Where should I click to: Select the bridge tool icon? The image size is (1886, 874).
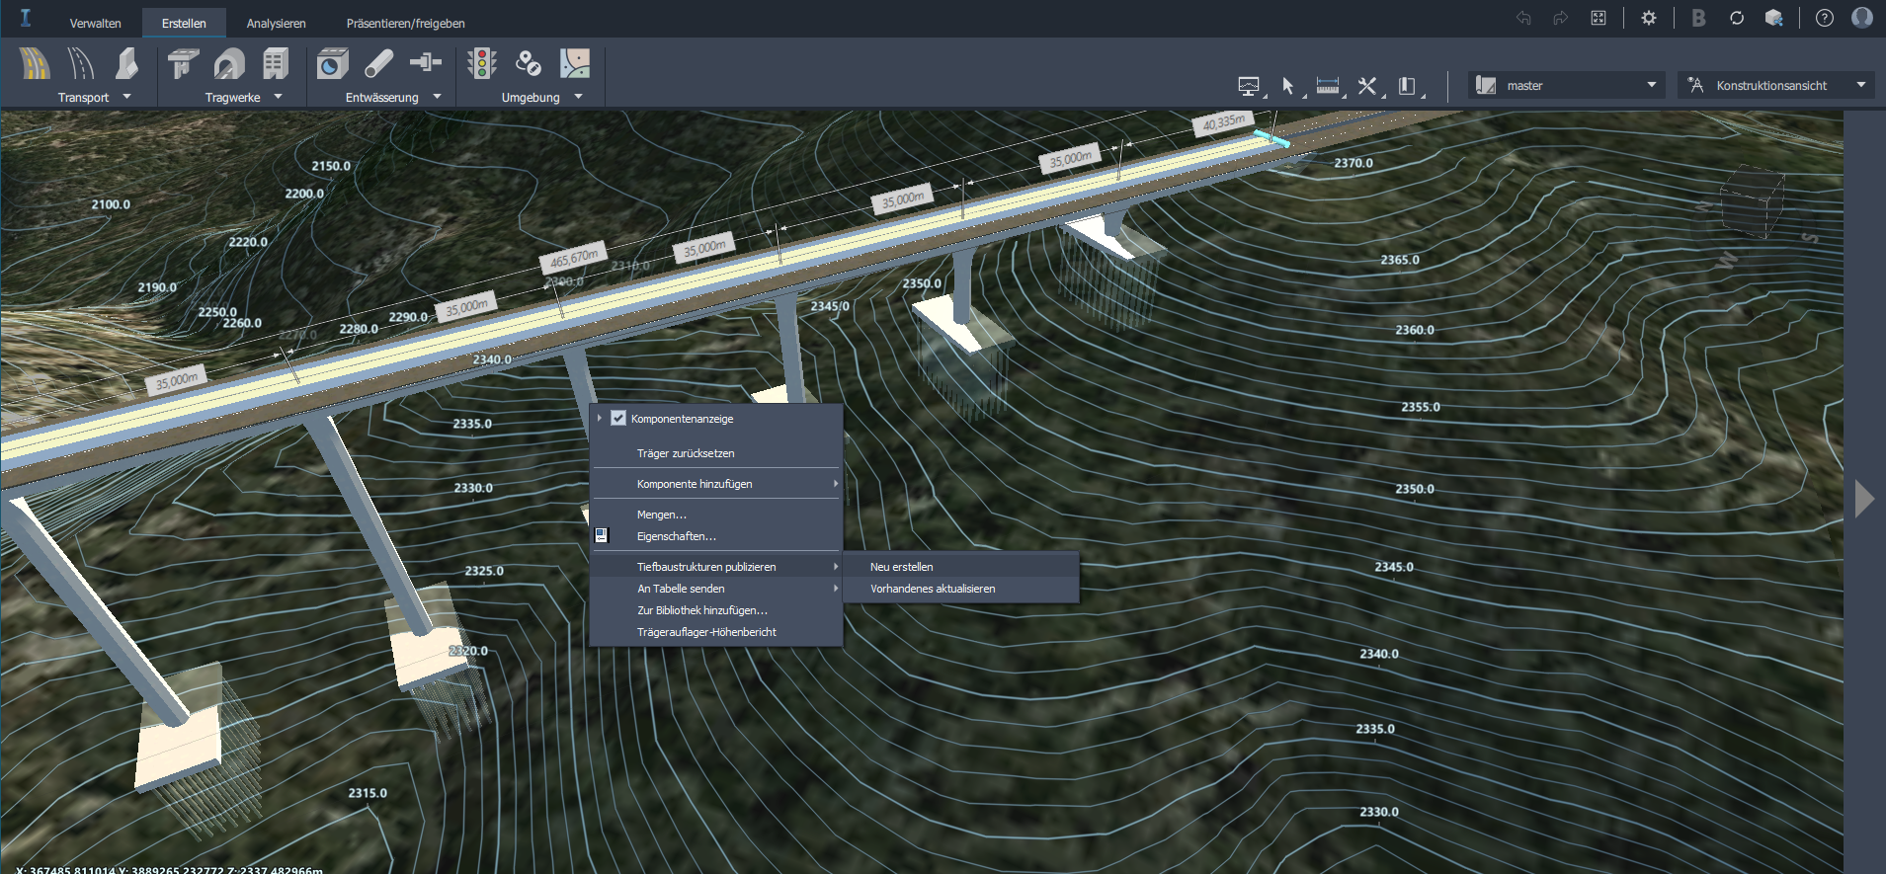click(x=183, y=63)
